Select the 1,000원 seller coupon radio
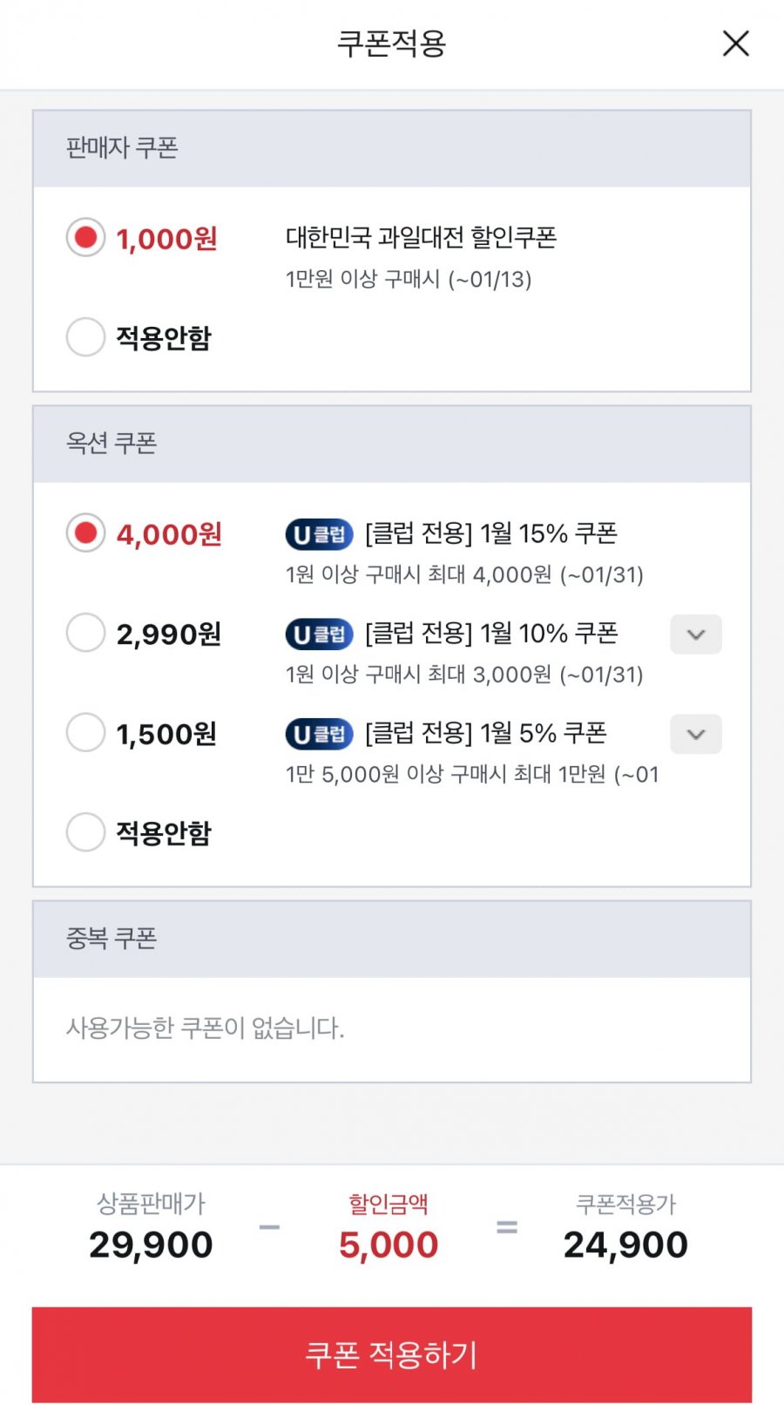 85,237
